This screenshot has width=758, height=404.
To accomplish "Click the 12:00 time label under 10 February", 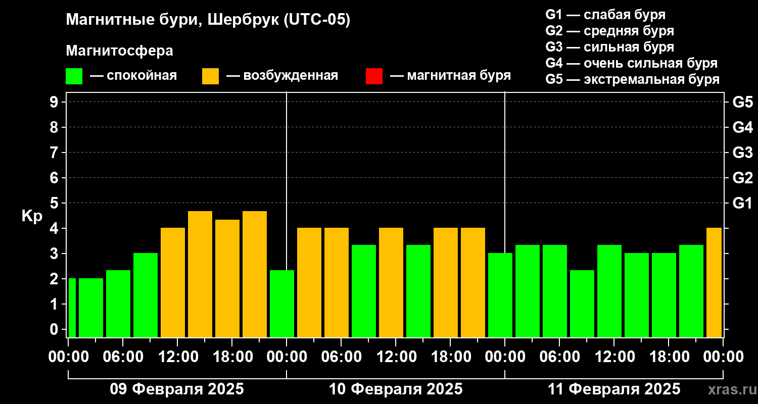I will (396, 357).
